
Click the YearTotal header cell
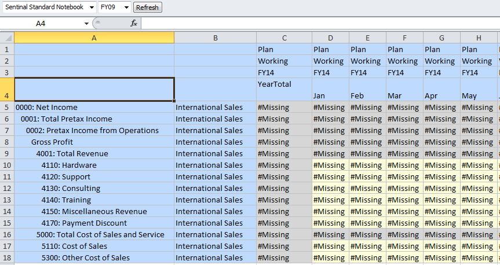(284, 90)
